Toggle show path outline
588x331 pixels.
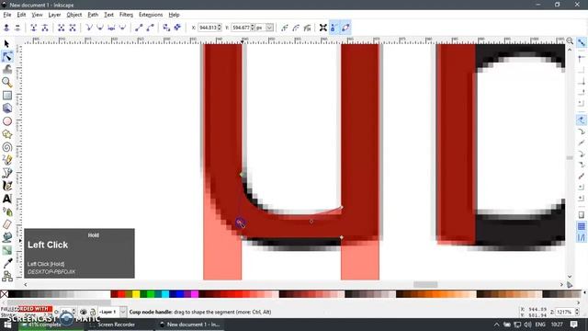[345, 28]
